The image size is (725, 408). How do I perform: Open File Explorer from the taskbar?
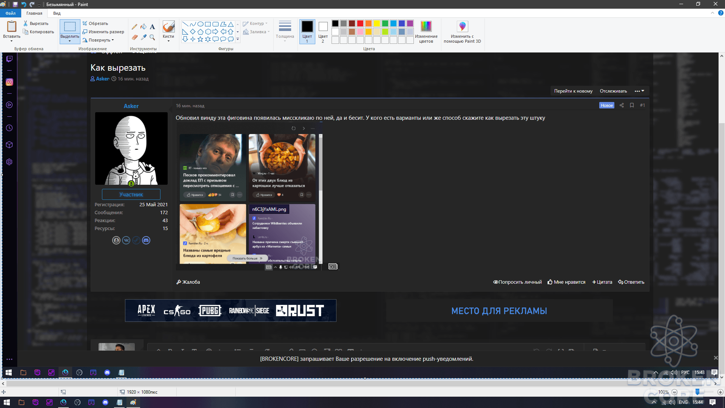tap(21, 402)
